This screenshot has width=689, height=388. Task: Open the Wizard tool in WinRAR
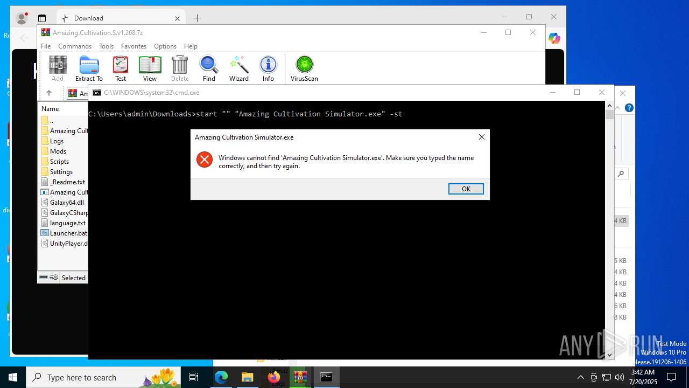tap(238, 68)
